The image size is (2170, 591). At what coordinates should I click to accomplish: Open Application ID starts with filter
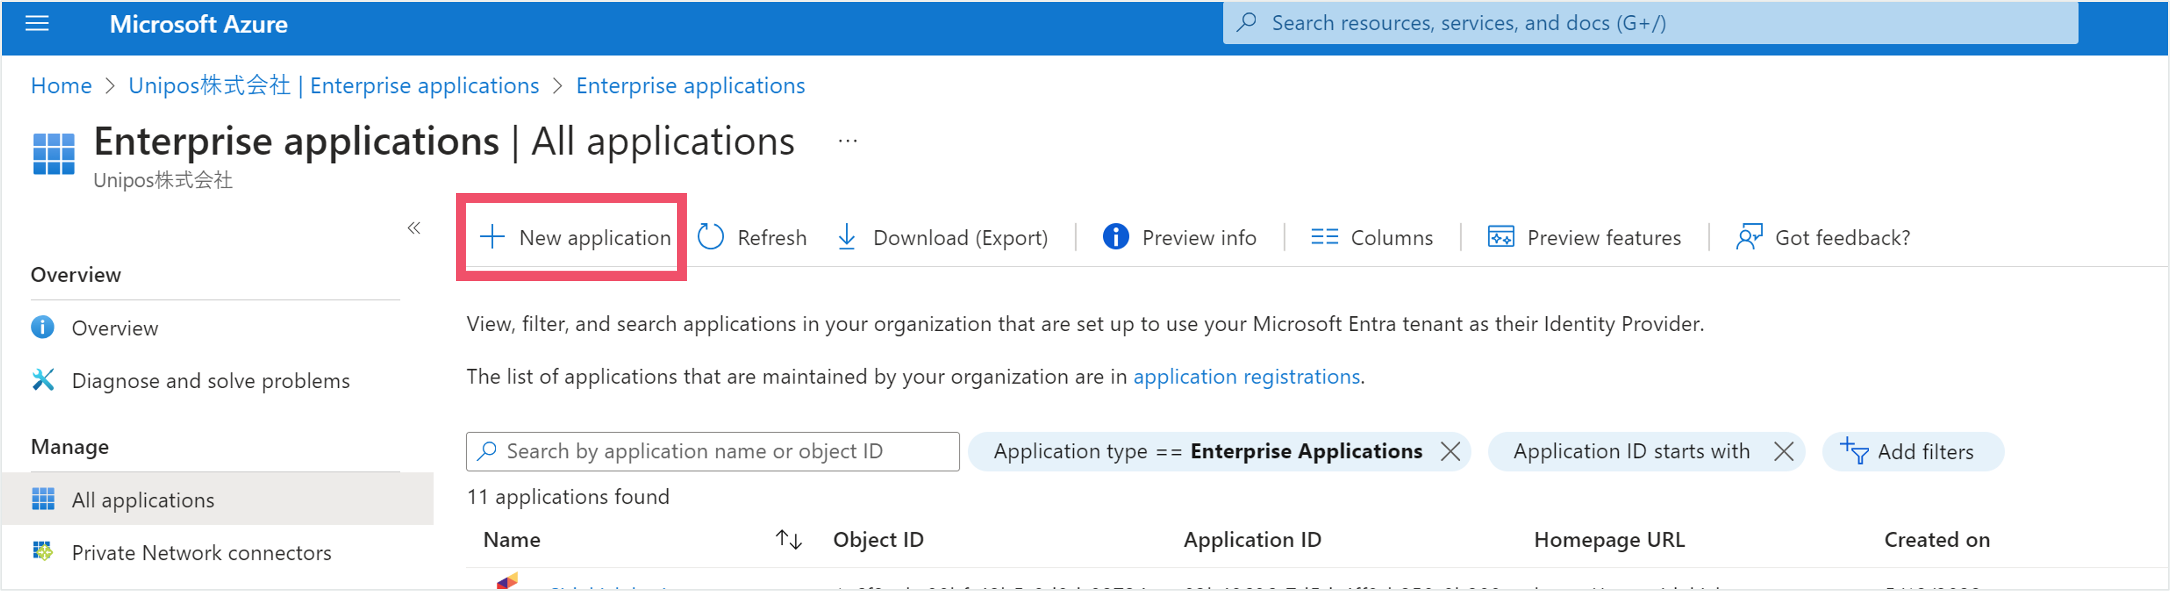click(1631, 451)
